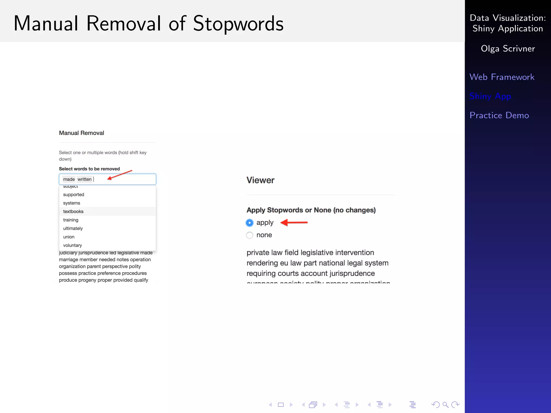The width and height of the screenshot is (551, 413).
Task: Click the 'marriage member needed notes operation' line
Action: [105, 260]
